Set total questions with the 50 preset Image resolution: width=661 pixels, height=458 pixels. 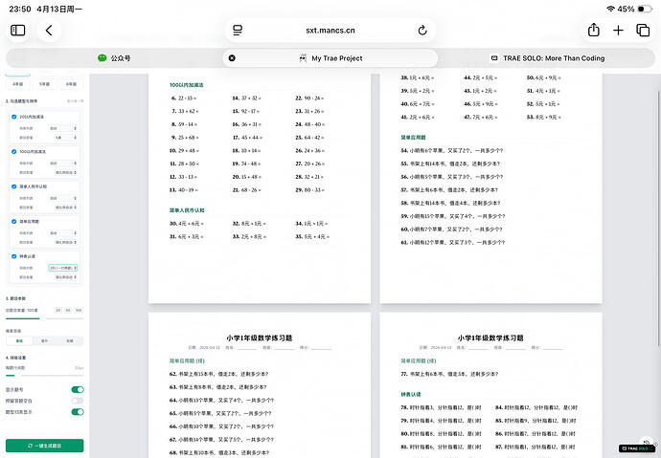(x=68, y=311)
